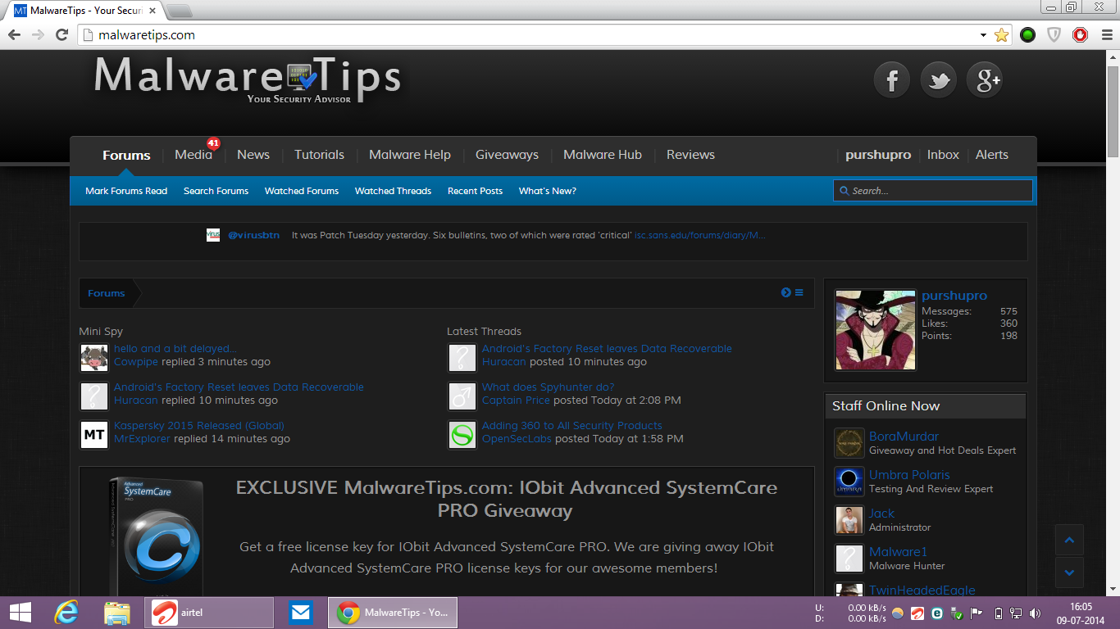Screen dimensions: 1120x629
Task: Jump to page top with the up arrow button
Action: point(1069,541)
